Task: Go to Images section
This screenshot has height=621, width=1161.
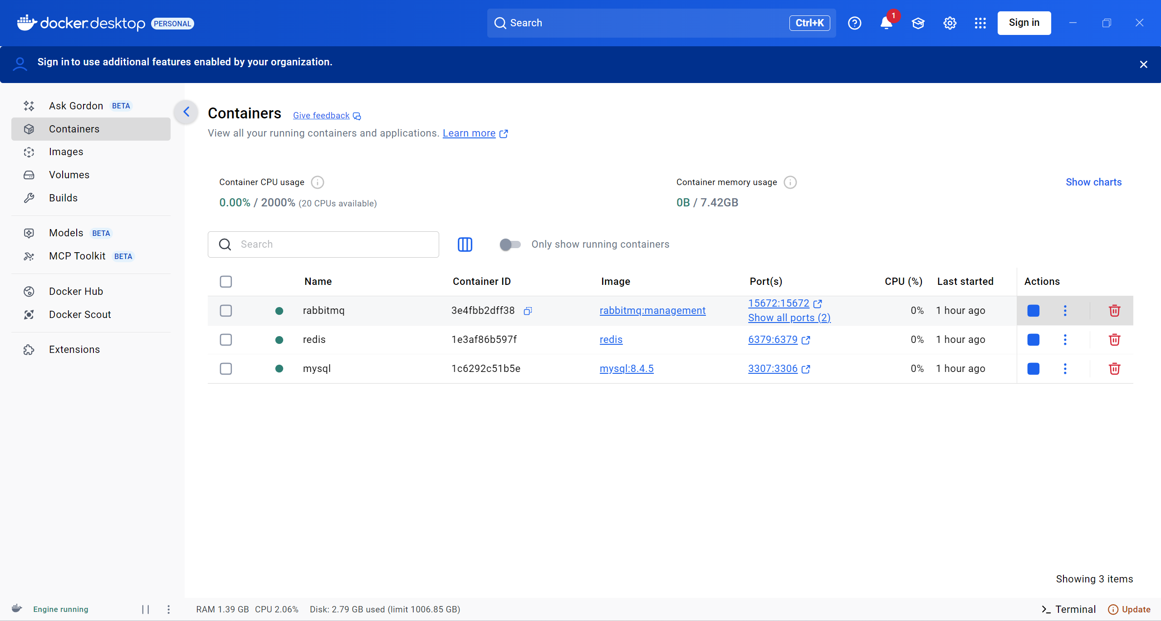Action: click(91, 152)
